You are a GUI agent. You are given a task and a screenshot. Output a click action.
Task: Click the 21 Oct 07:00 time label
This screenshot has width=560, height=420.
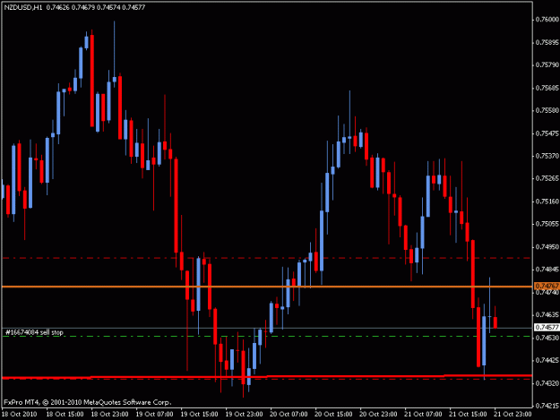pyautogui.click(x=423, y=415)
